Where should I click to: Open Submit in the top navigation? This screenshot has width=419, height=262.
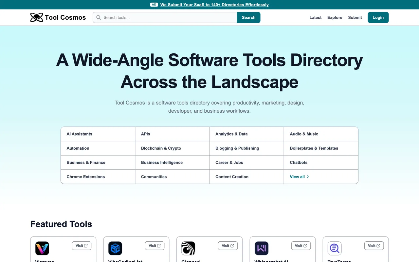point(355,17)
